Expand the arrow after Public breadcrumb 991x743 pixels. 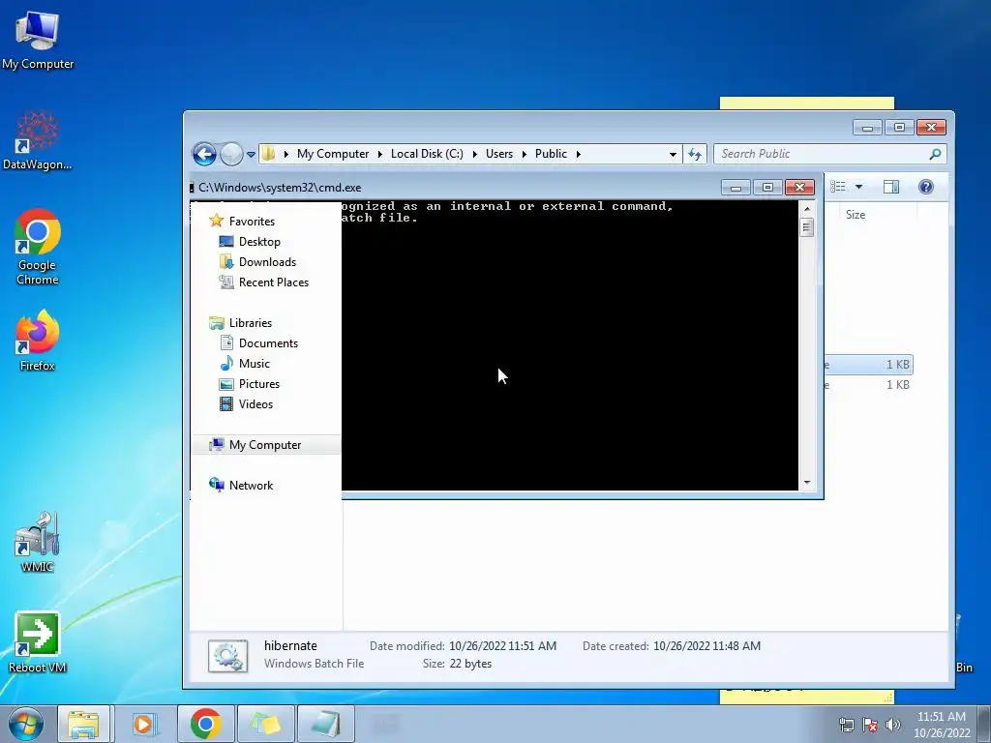[x=579, y=154]
